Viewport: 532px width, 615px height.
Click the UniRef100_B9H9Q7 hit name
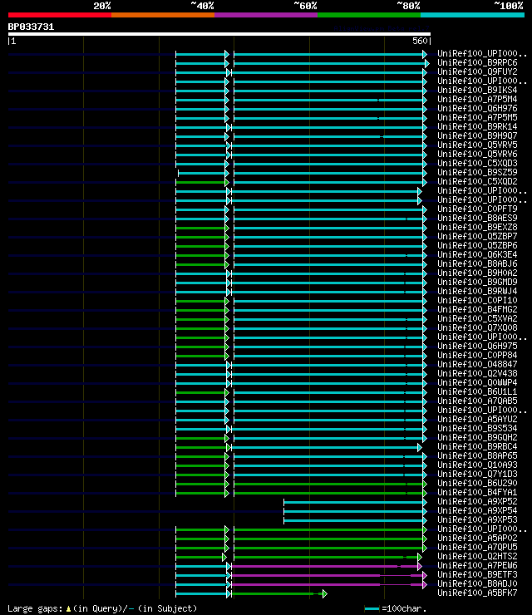coord(477,135)
